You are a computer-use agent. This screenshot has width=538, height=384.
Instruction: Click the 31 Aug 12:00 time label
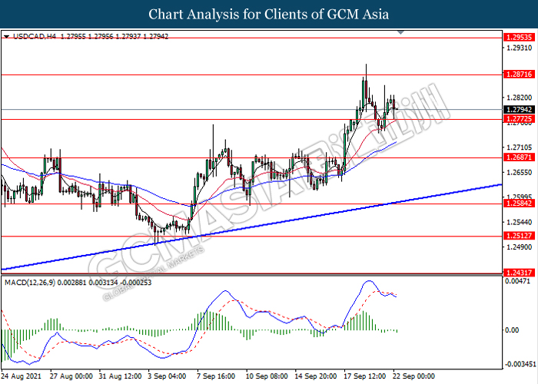tap(121, 376)
